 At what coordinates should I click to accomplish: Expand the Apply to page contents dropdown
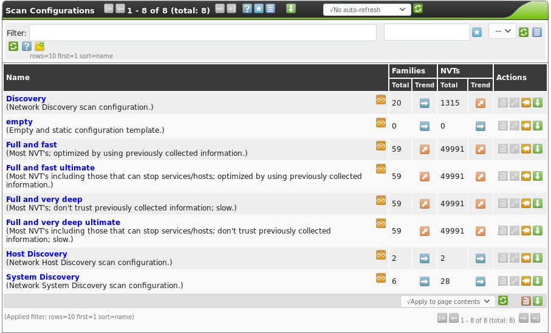click(x=448, y=301)
